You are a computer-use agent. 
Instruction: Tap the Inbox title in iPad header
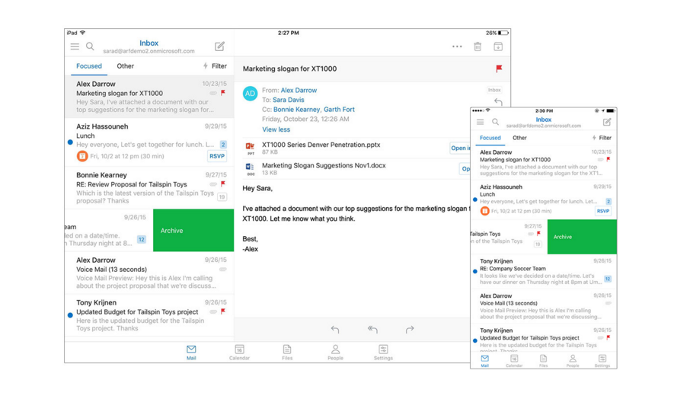149,43
